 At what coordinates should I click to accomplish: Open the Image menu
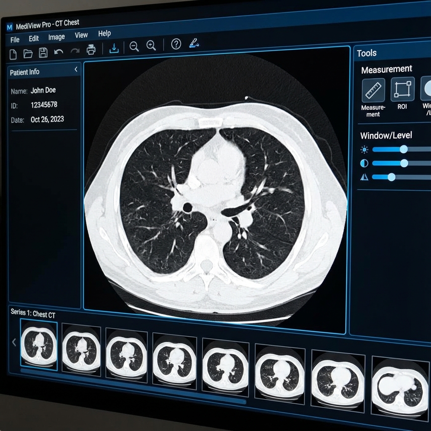[57, 37]
